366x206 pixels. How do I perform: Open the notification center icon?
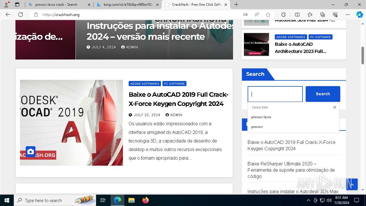pyautogui.click(x=357, y=200)
